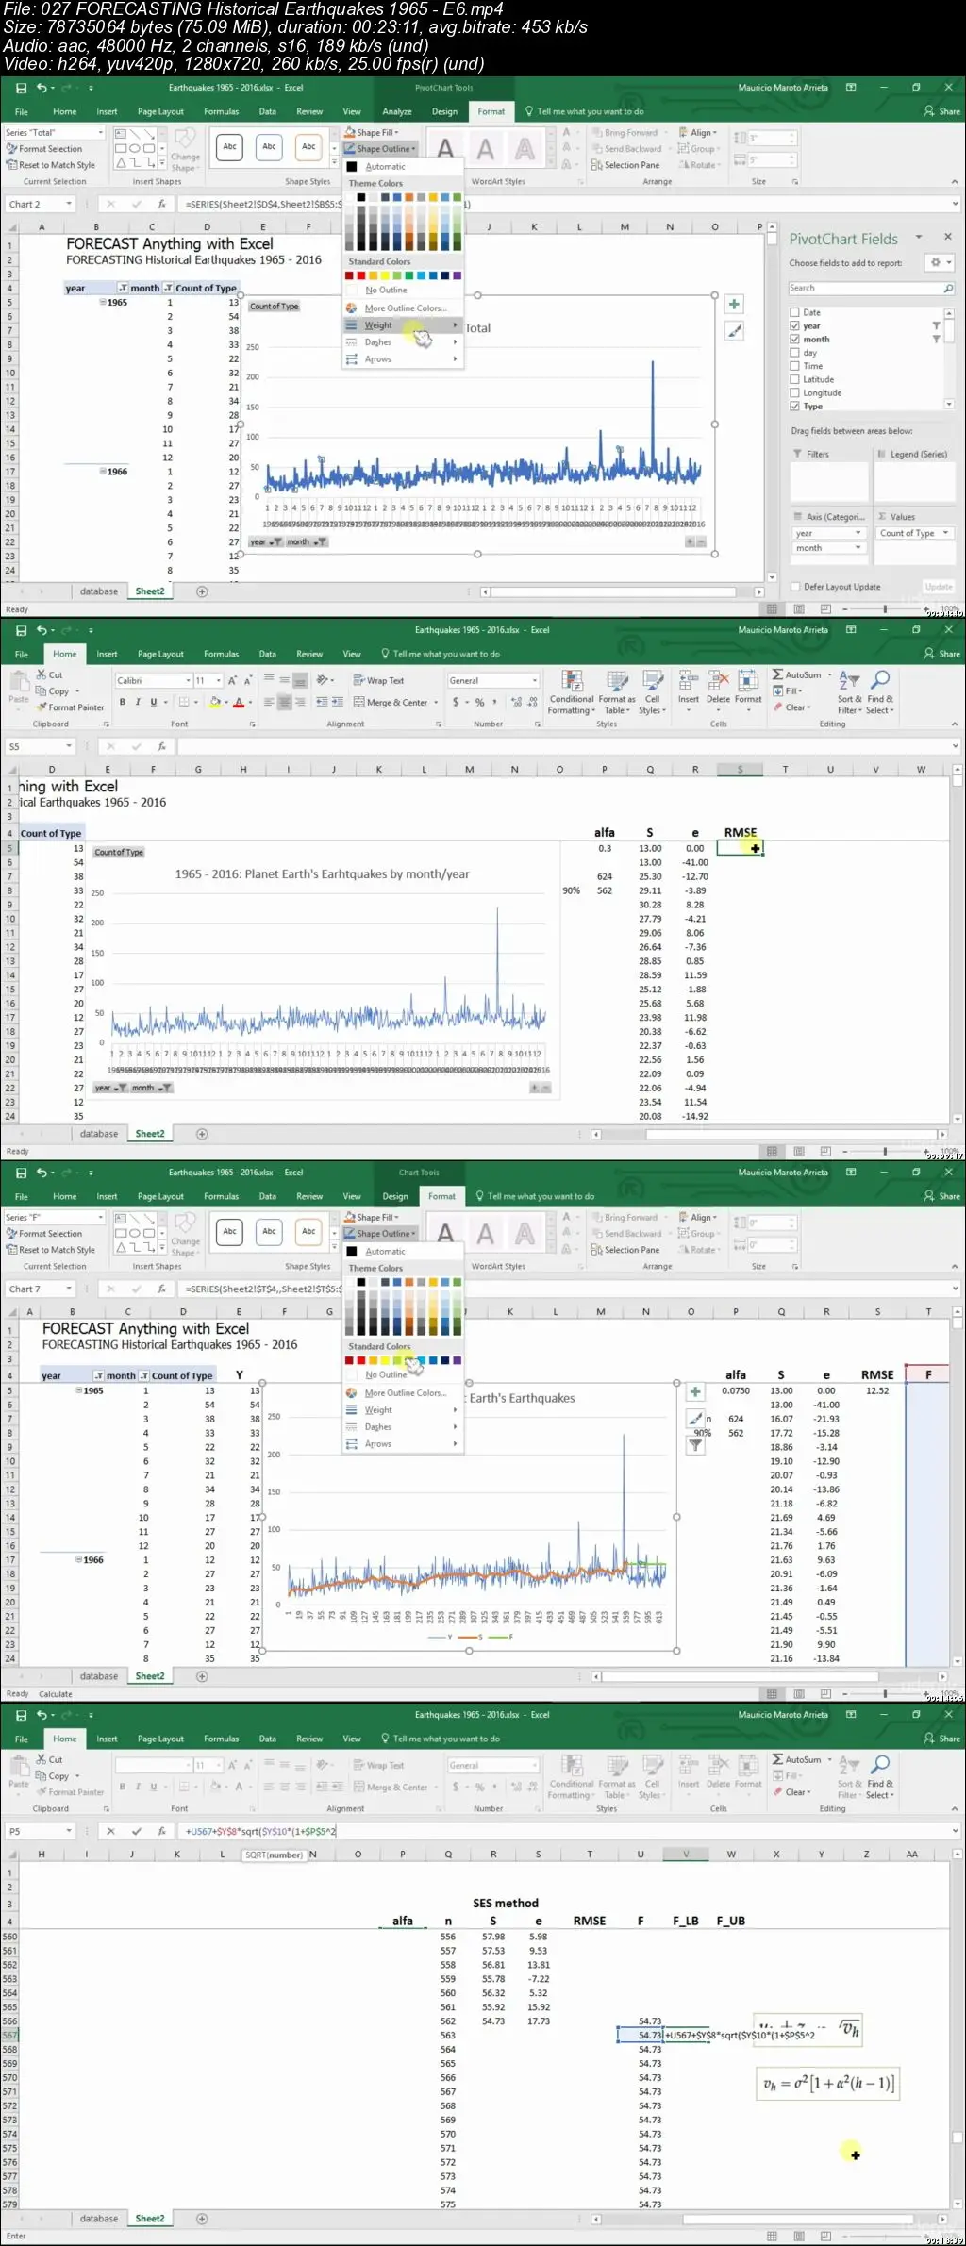Open General number format dropdown in S5 window
The height and width of the screenshot is (2246, 966).
(534, 680)
